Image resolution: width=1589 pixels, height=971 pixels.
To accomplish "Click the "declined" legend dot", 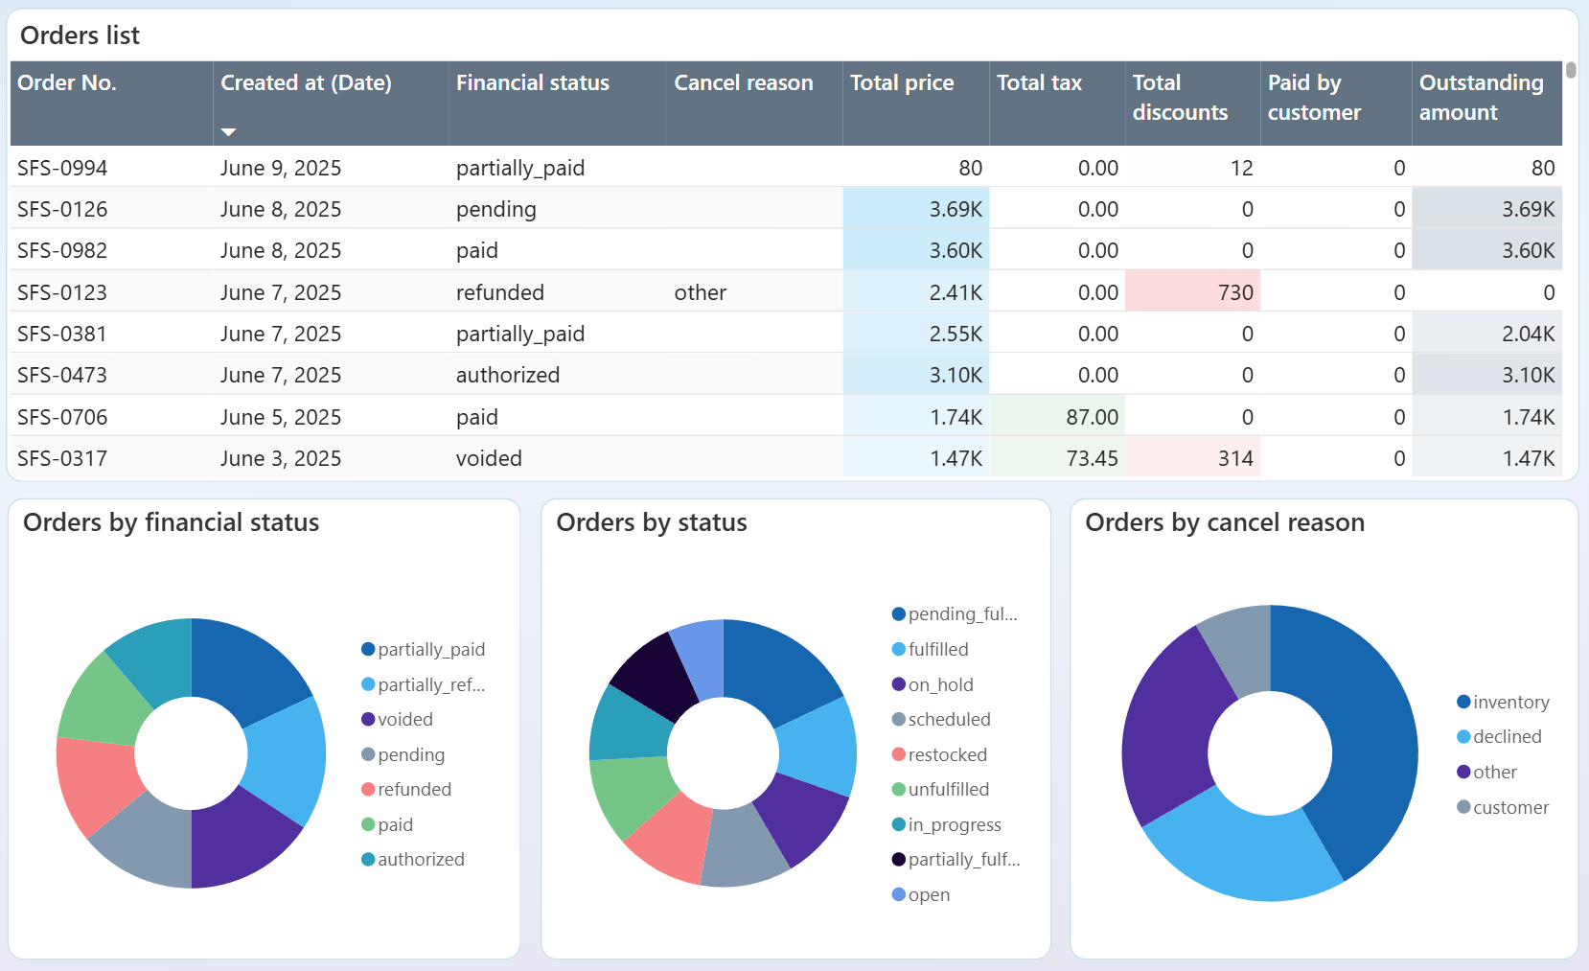I will pyautogui.click(x=1462, y=736).
